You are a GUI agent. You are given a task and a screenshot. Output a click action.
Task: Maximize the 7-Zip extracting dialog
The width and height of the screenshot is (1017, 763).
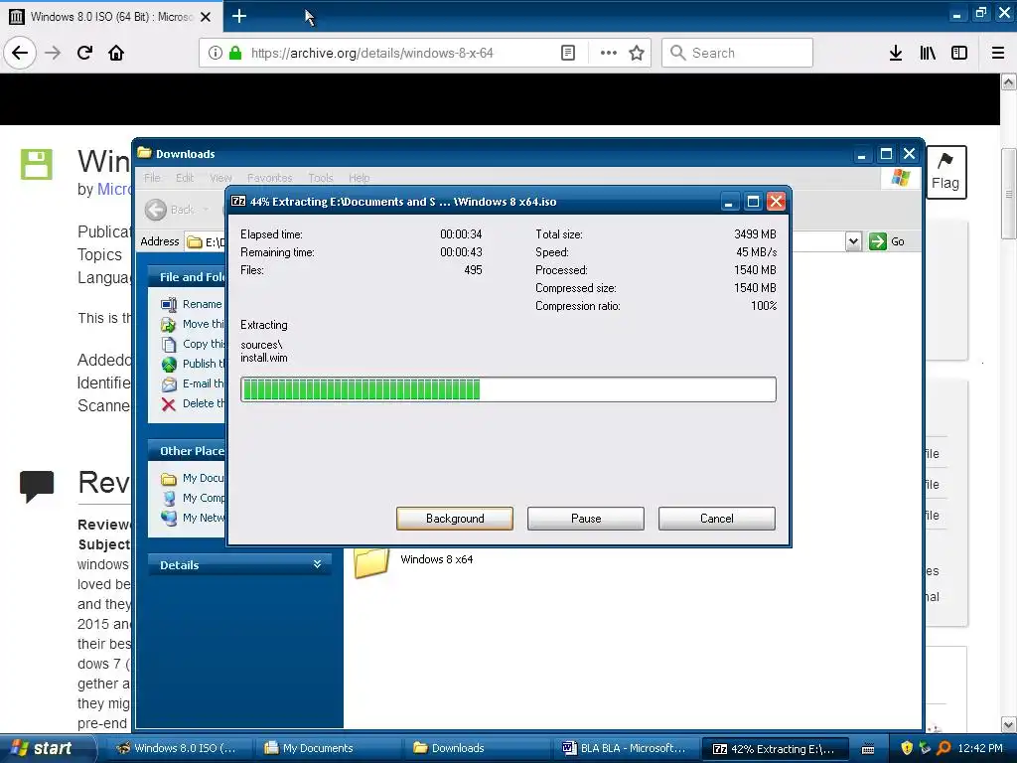(x=753, y=202)
